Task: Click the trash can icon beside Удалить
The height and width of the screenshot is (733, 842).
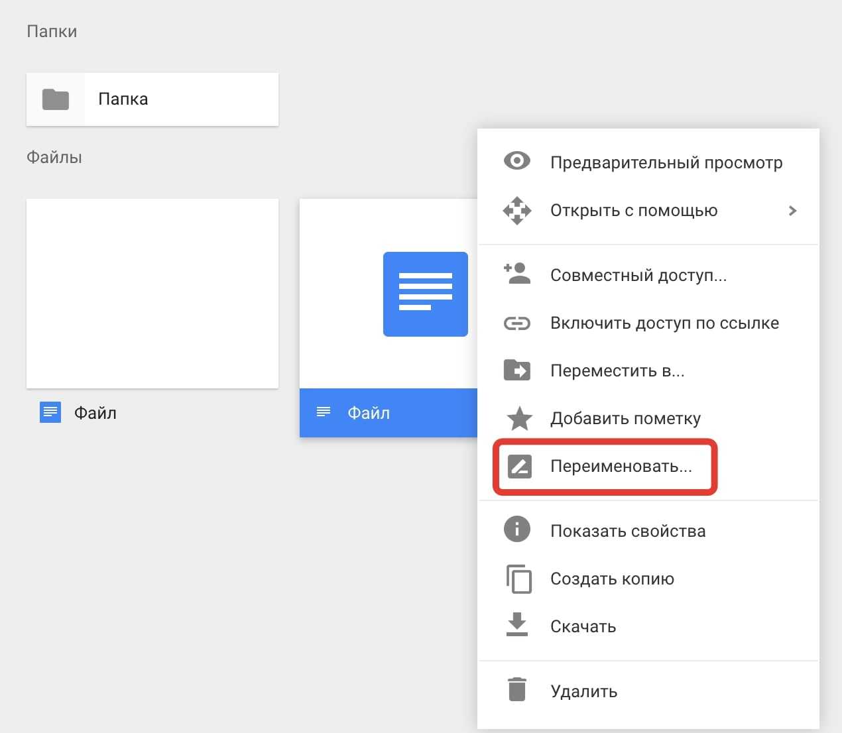Action: [517, 689]
